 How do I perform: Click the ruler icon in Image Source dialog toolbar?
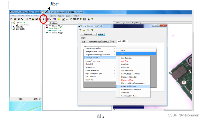84,30
